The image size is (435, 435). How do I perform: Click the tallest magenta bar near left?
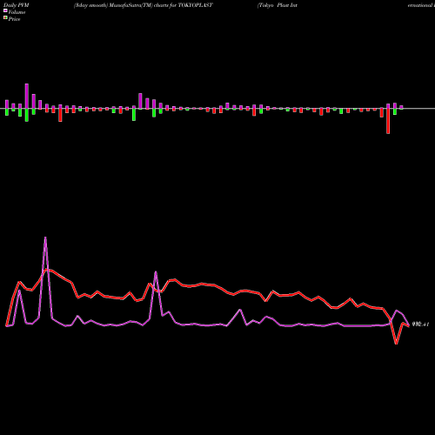(27, 97)
